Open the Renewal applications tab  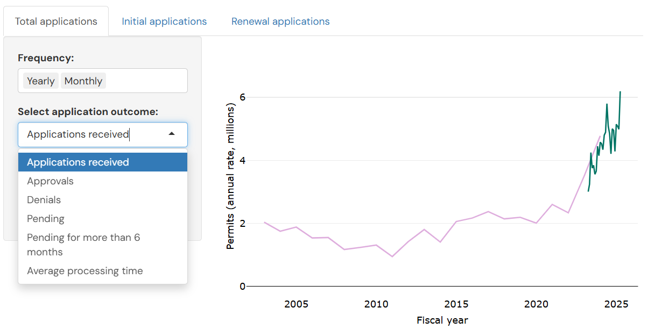click(280, 22)
